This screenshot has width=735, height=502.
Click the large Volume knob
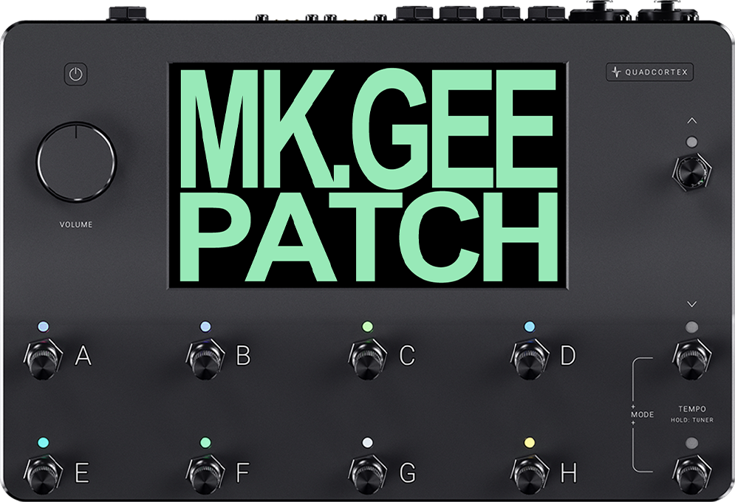click(x=76, y=161)
